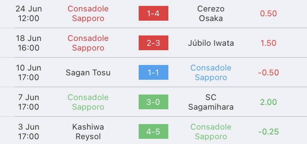Screen dimensions: 307x144
Task: Open the red 2-3 score badge
Action: pyautogui.click(x=153, y=43)
